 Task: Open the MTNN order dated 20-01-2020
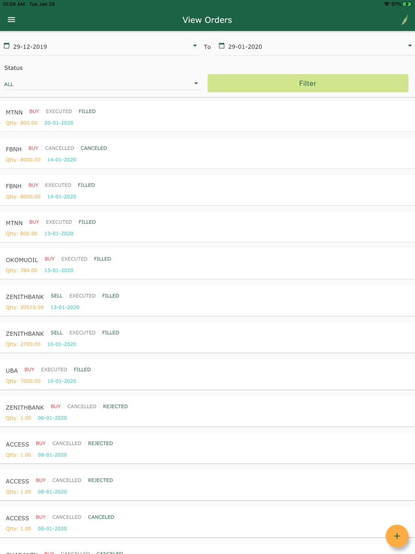click(207, 116)
